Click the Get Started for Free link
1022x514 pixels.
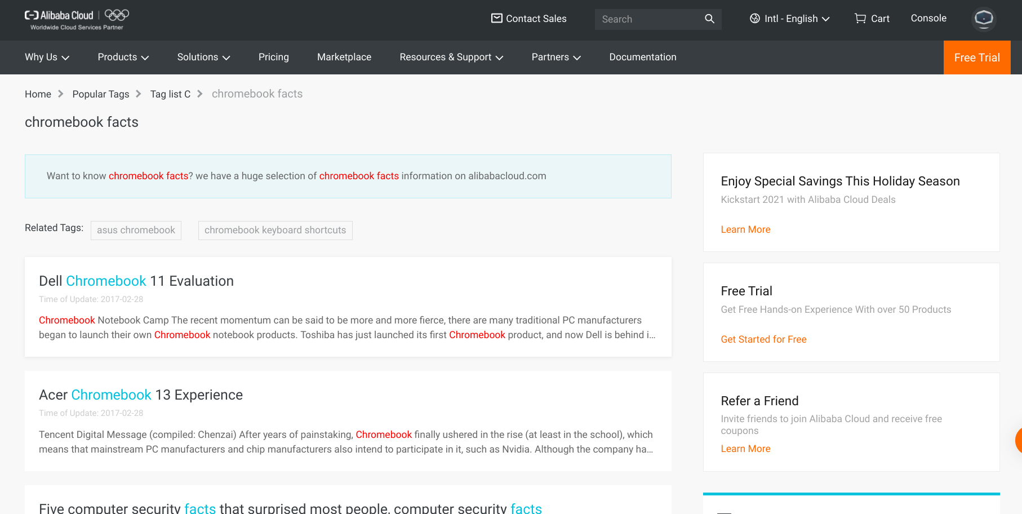coord(763,339)
